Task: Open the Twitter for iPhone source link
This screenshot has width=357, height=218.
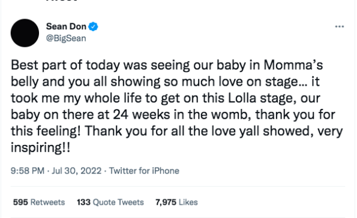Action: point(144,171)
